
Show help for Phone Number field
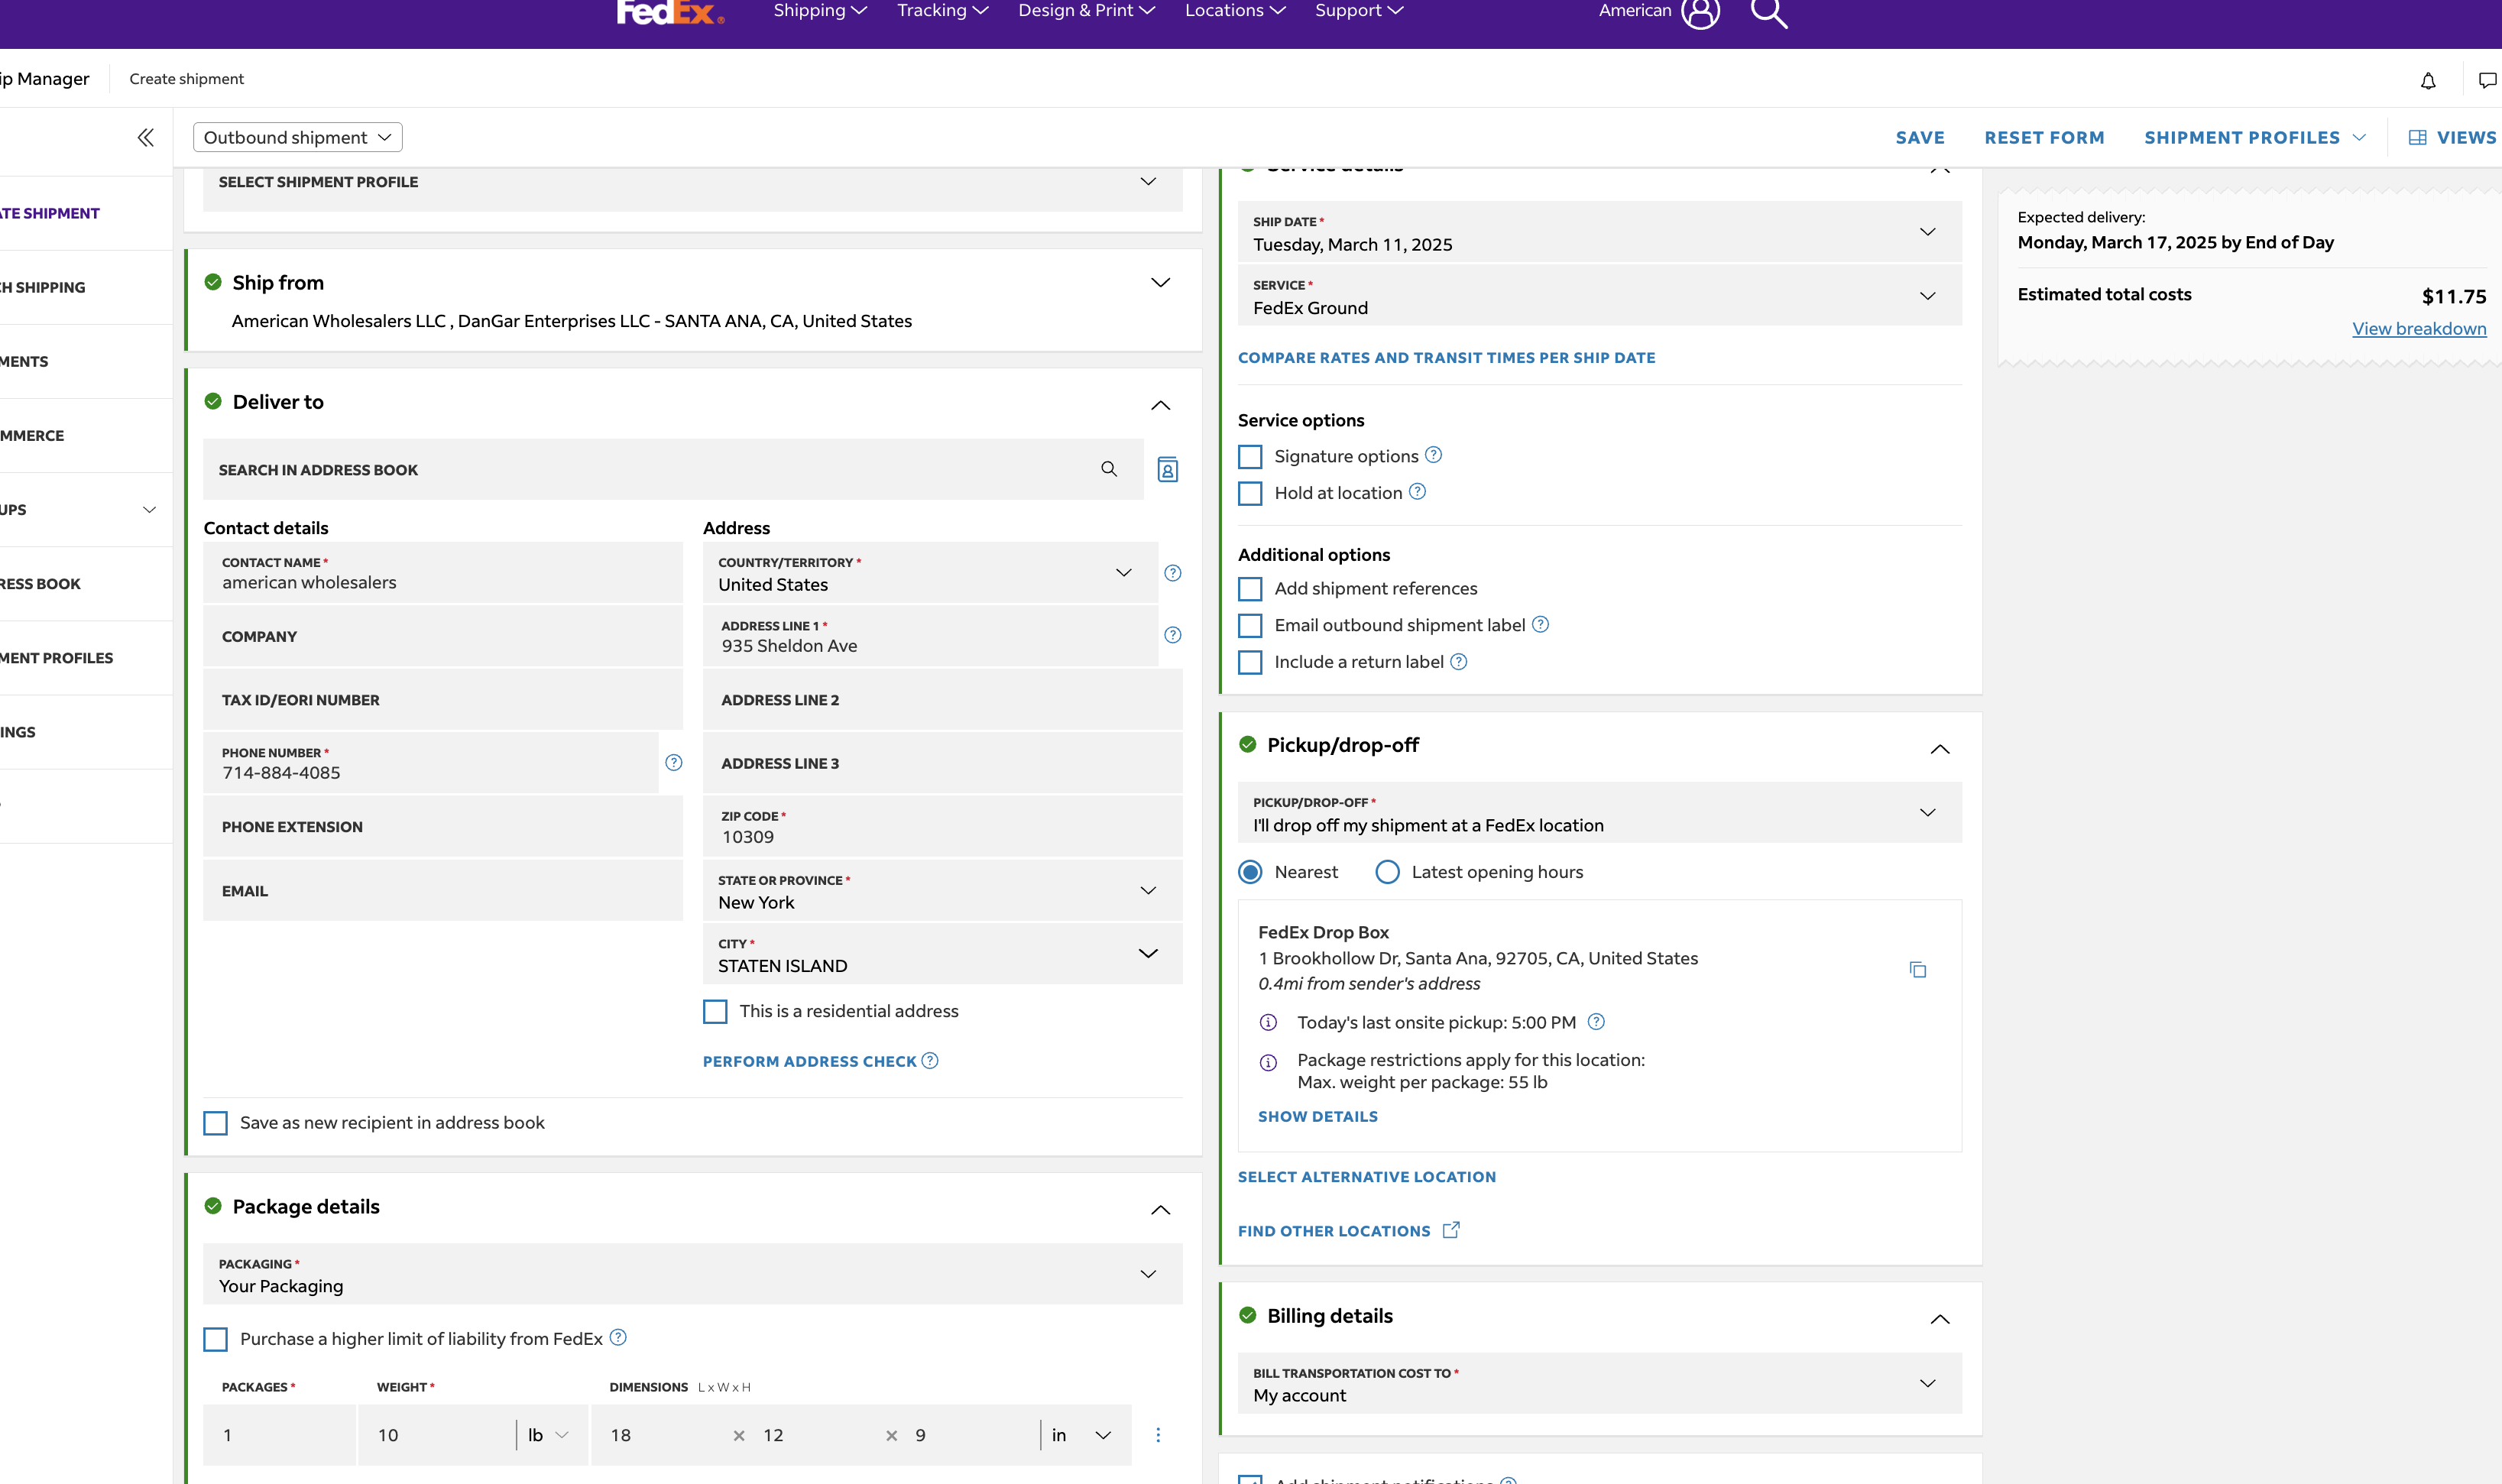[x=674, y=763]
